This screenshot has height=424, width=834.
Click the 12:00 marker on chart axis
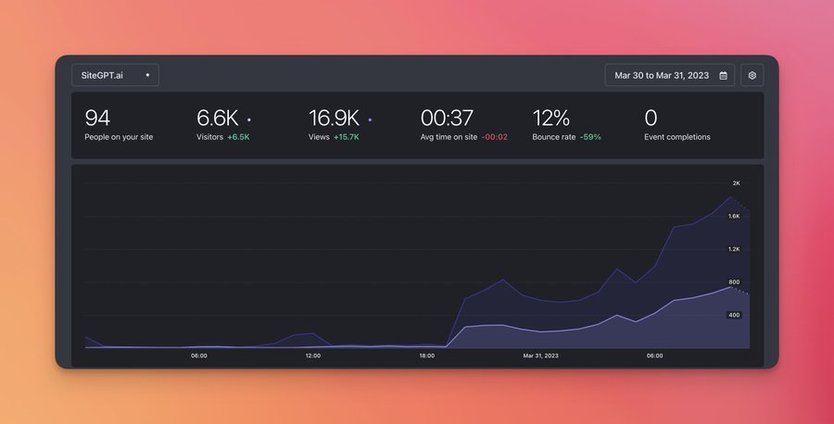pos(312,355)
